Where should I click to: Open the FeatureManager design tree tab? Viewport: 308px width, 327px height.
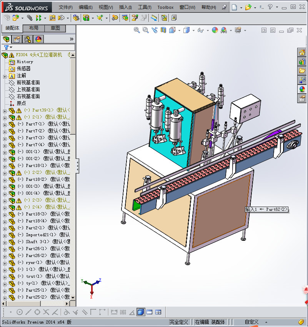pos(6,39)
